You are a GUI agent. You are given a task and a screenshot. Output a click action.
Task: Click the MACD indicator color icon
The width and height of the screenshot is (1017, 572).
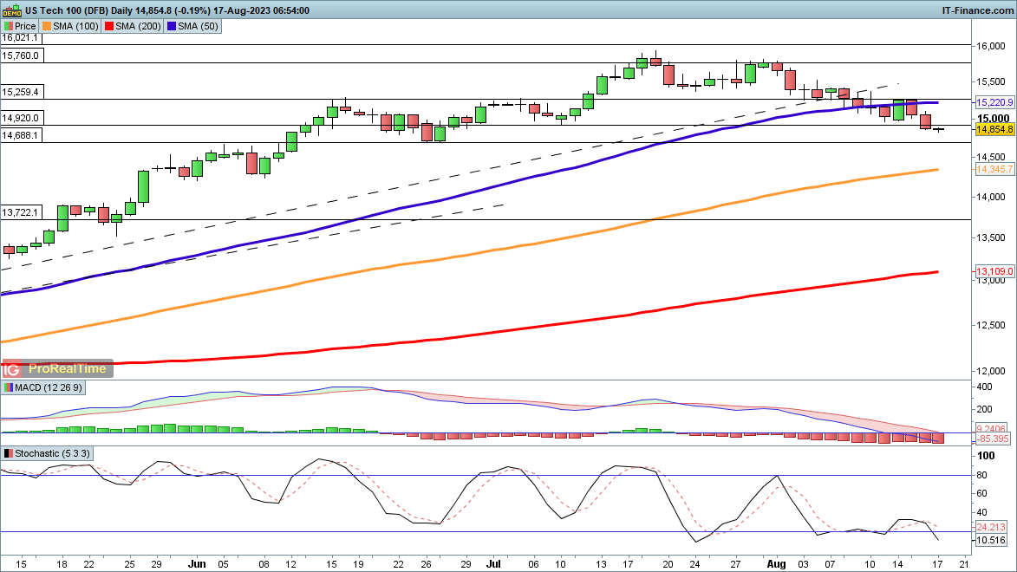click(x=9, y=386)
